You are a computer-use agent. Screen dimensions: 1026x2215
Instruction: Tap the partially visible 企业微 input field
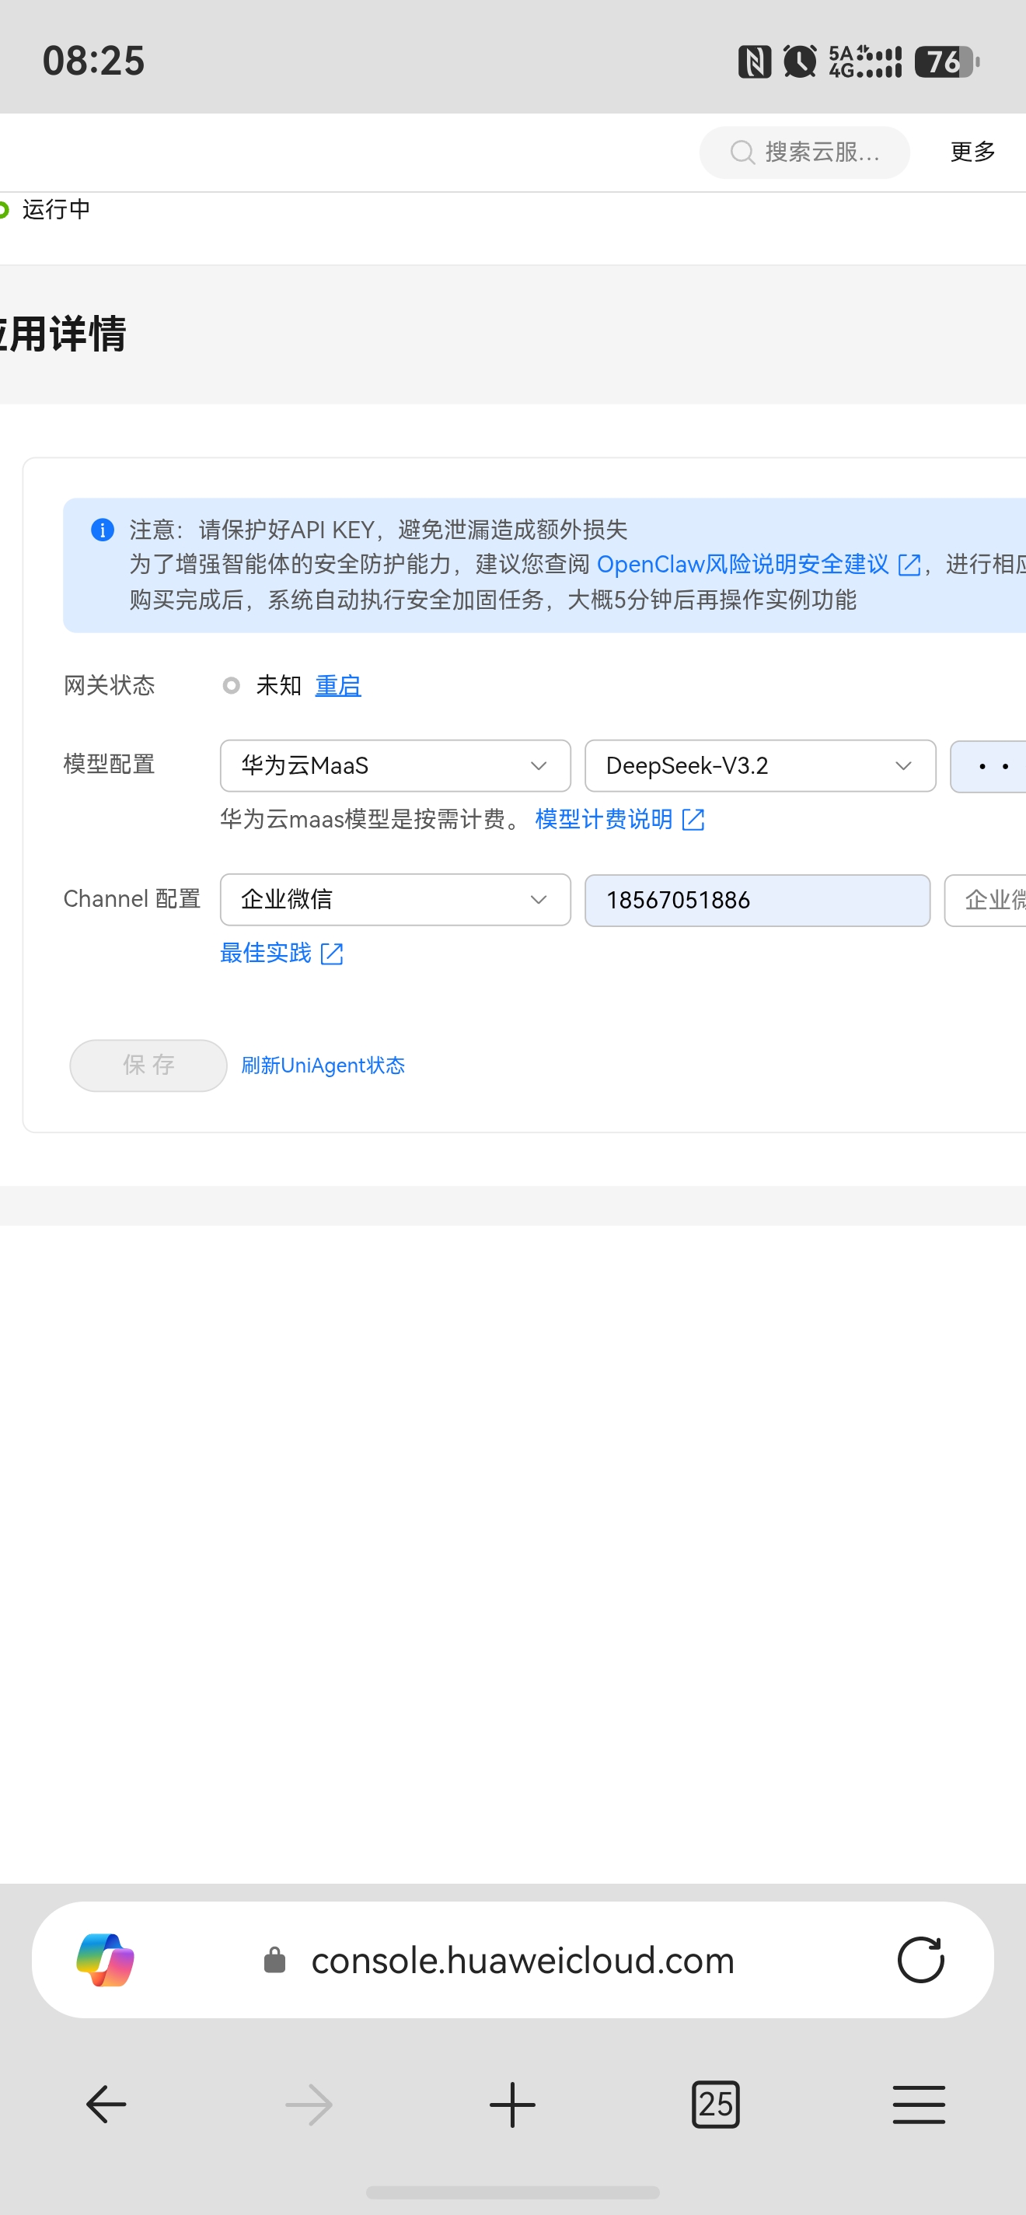(986, 901)
